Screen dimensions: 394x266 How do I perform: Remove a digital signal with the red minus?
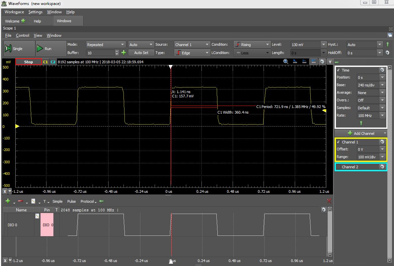[x=21, y=201]
